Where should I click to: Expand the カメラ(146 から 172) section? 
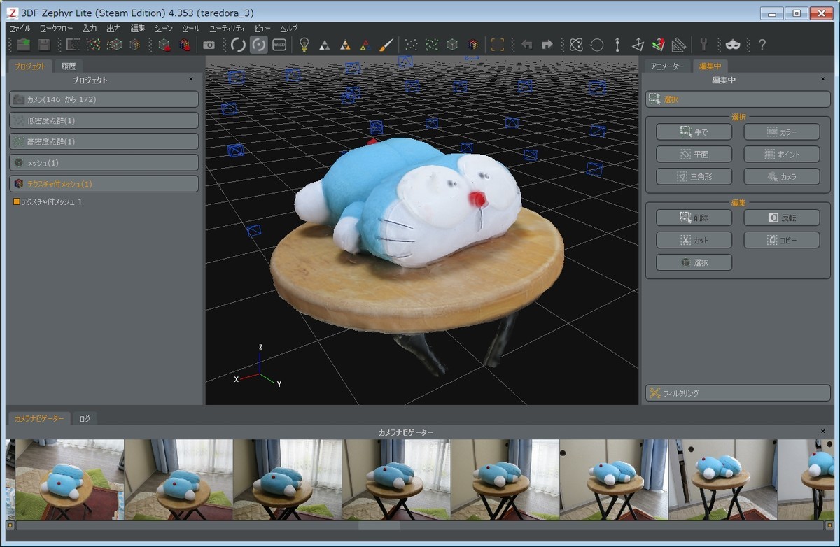tap(104, 99)
